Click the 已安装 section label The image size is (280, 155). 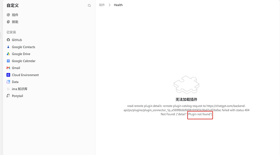tap(11, 32)
